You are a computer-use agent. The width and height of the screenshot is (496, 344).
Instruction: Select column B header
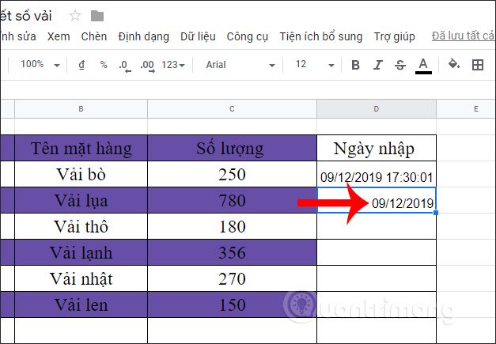[81, 109]
